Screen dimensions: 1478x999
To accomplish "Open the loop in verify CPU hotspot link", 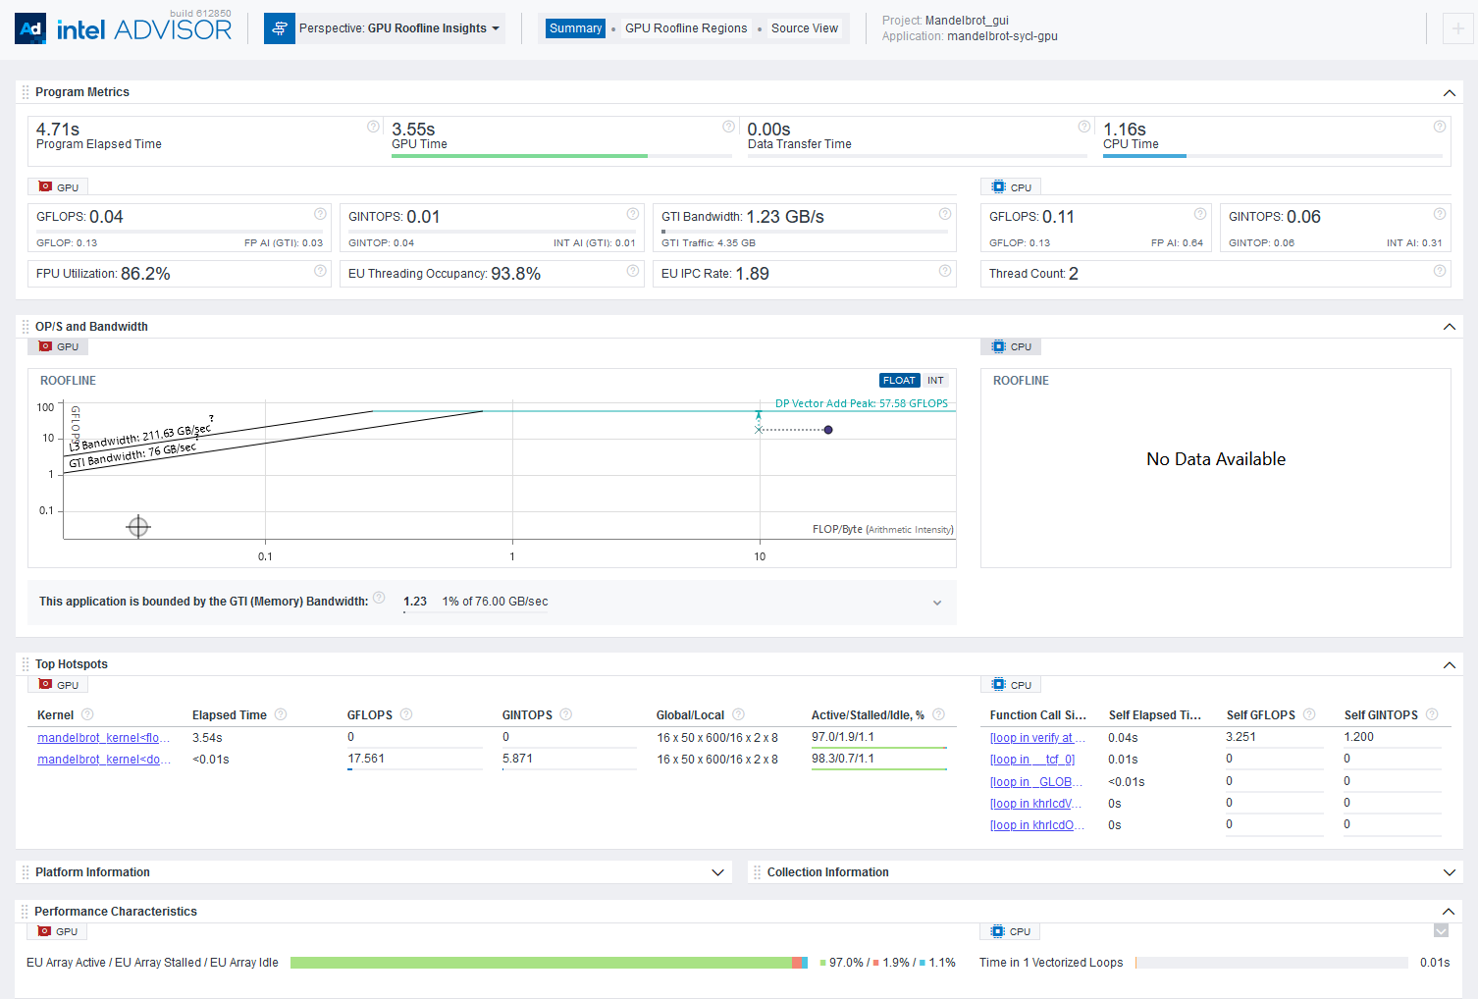I will pyautogui.click(x=1036, y=738).
